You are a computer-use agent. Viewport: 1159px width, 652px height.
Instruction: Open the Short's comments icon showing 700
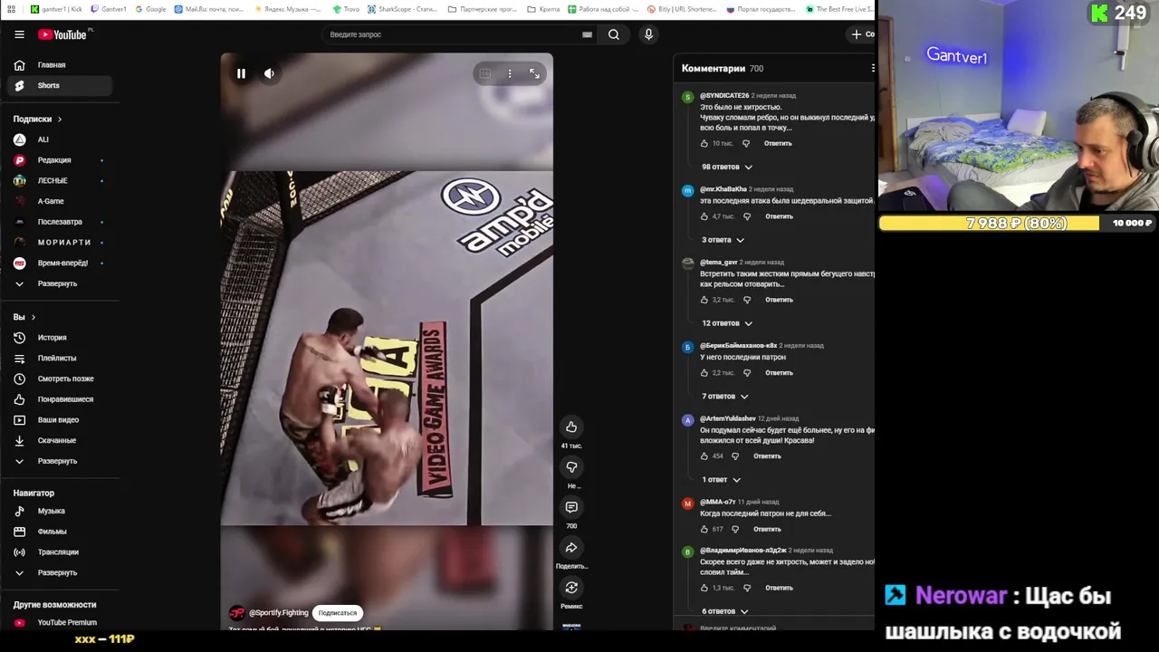pos(571,507)
